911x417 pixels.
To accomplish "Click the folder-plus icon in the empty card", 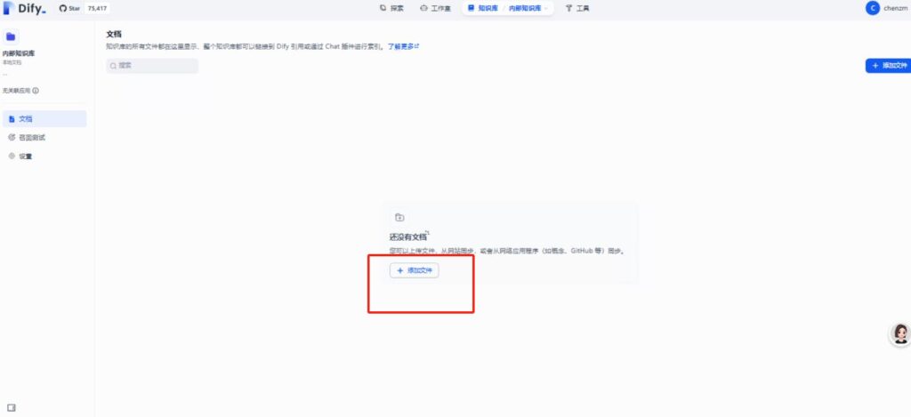I will point(399,218).
